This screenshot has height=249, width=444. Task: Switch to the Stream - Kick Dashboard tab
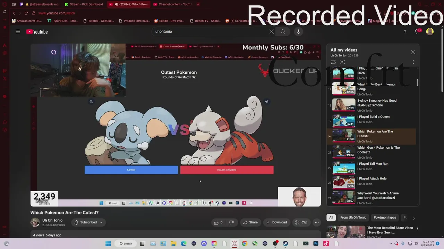(84, 4)
